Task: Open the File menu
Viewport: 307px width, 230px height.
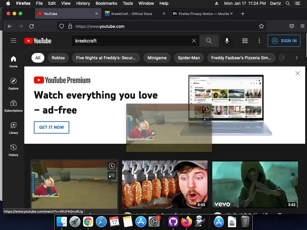Action: pos(39,3)
